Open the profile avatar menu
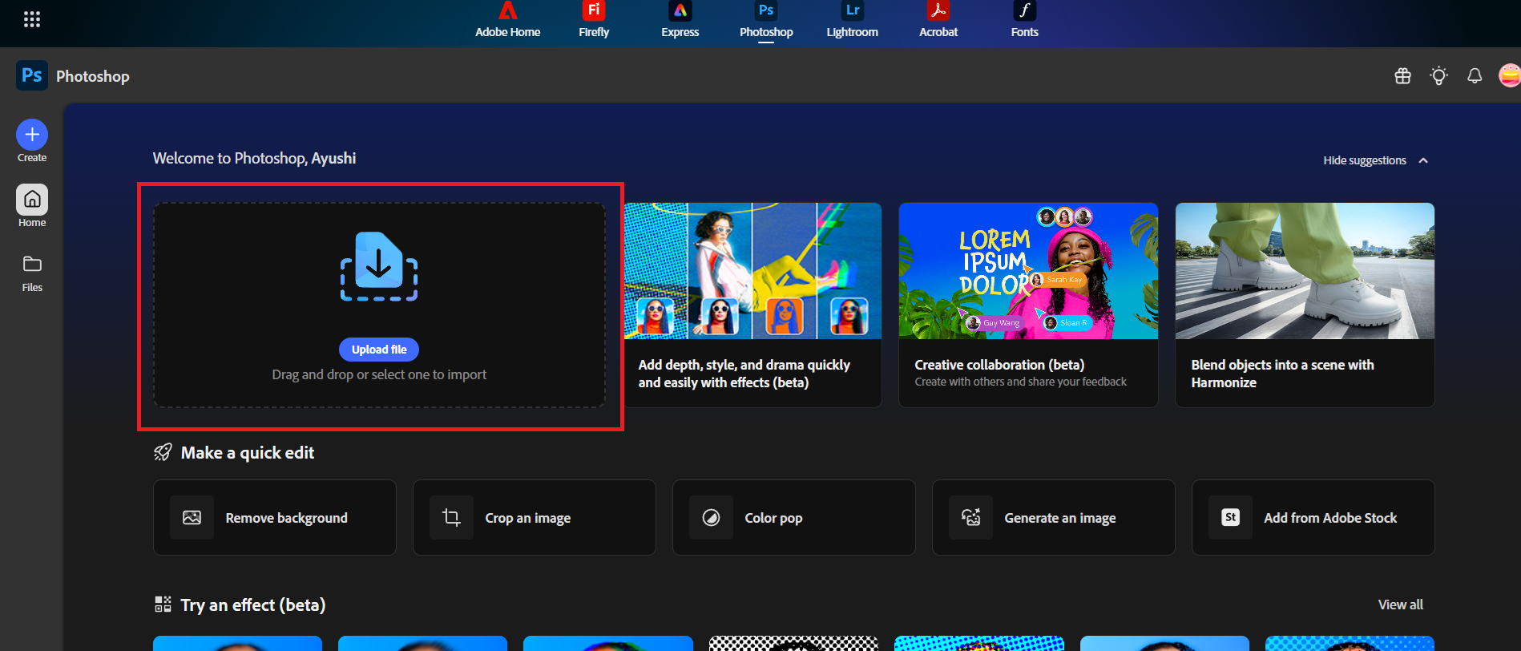The width and height of the screenshot is (1521, 651). (x=1510, y=76)
